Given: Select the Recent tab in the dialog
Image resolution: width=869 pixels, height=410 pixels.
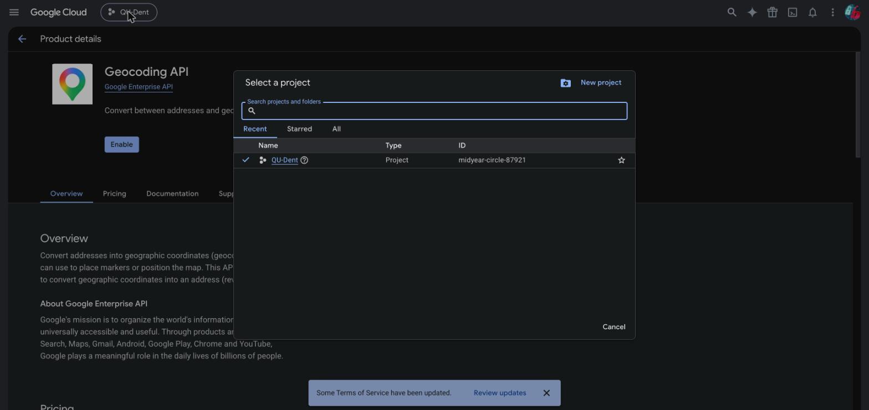Looking at the screenshot, I should pos(255,129).
